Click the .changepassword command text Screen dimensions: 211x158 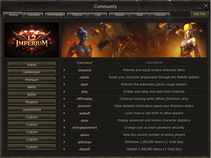coord(84,128)
